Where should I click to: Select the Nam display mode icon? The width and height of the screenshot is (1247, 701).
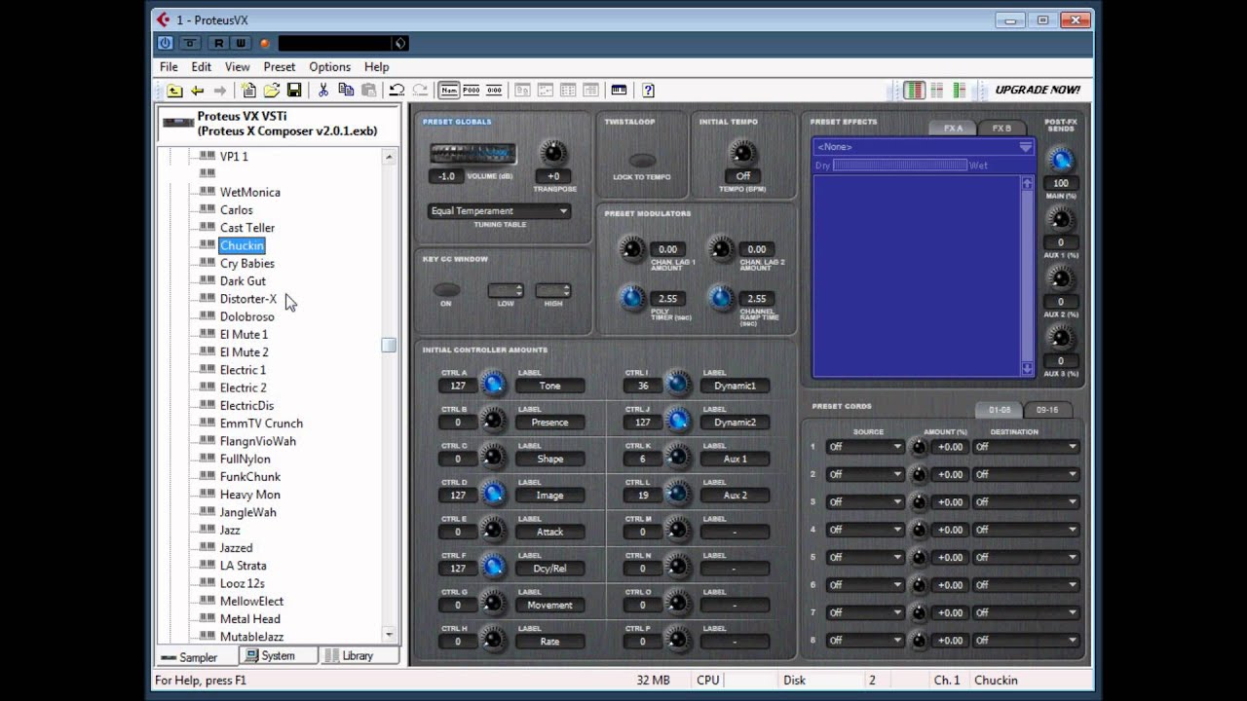coord(449,91)
